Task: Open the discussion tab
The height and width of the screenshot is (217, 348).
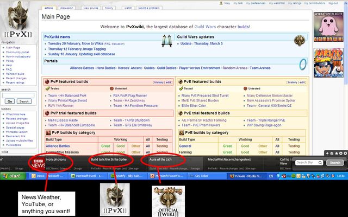Action: 66,8
